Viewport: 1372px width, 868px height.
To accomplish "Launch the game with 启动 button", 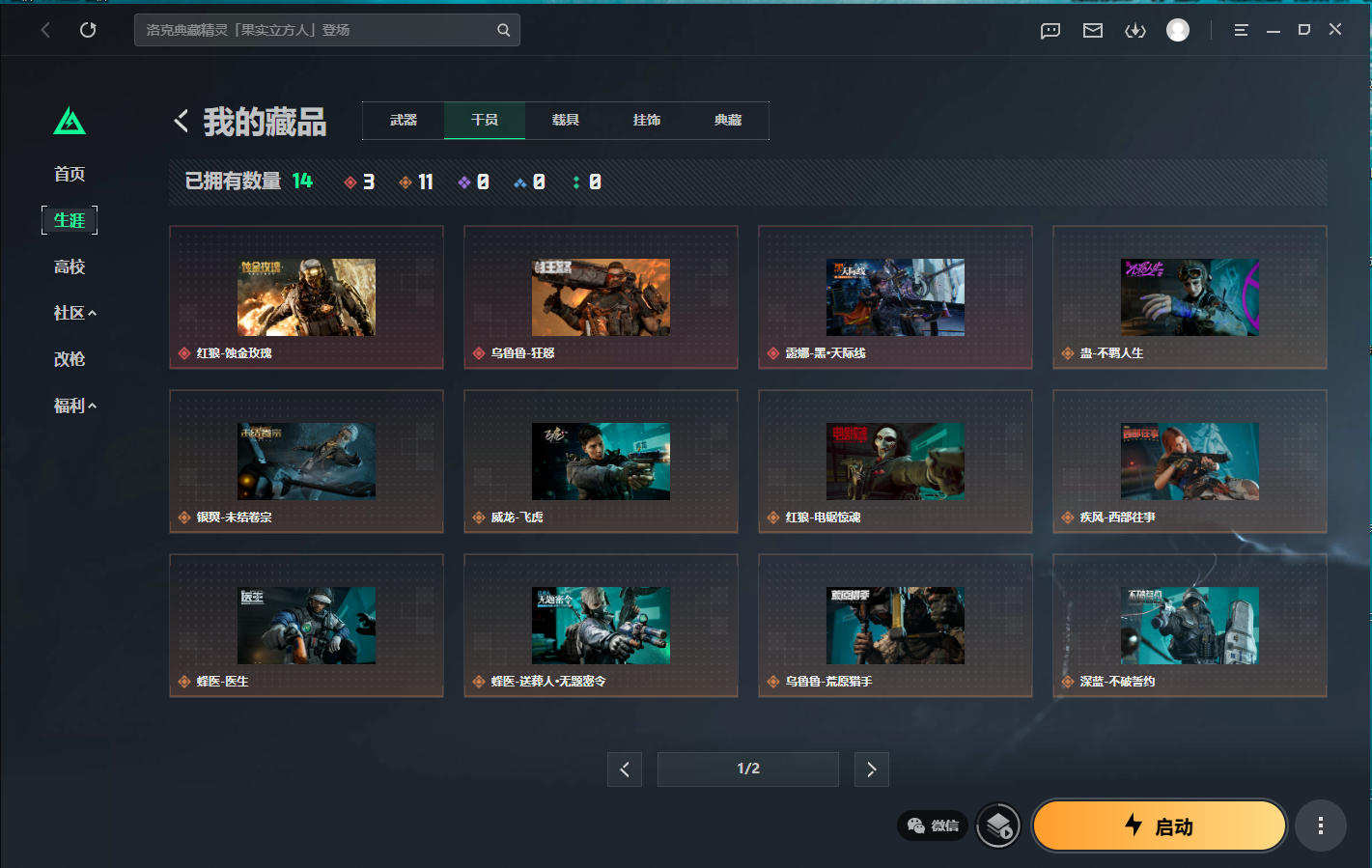I will [1160, 826].
